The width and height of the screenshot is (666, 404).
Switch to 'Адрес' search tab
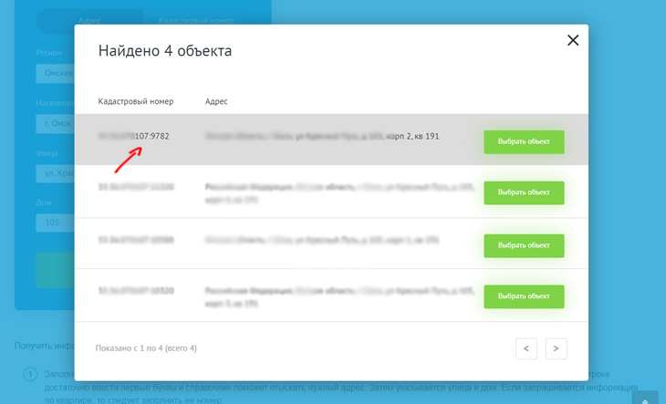(89, 19)
